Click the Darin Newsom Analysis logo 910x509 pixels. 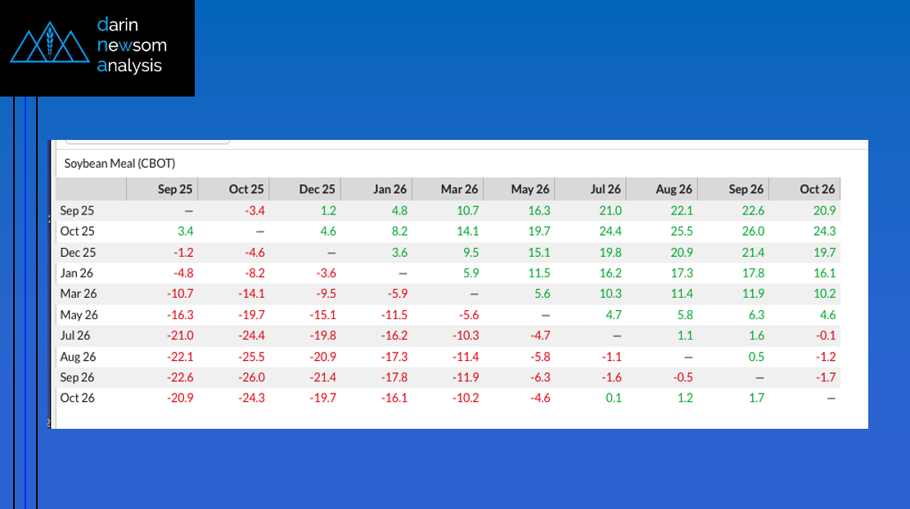(97, 47)
